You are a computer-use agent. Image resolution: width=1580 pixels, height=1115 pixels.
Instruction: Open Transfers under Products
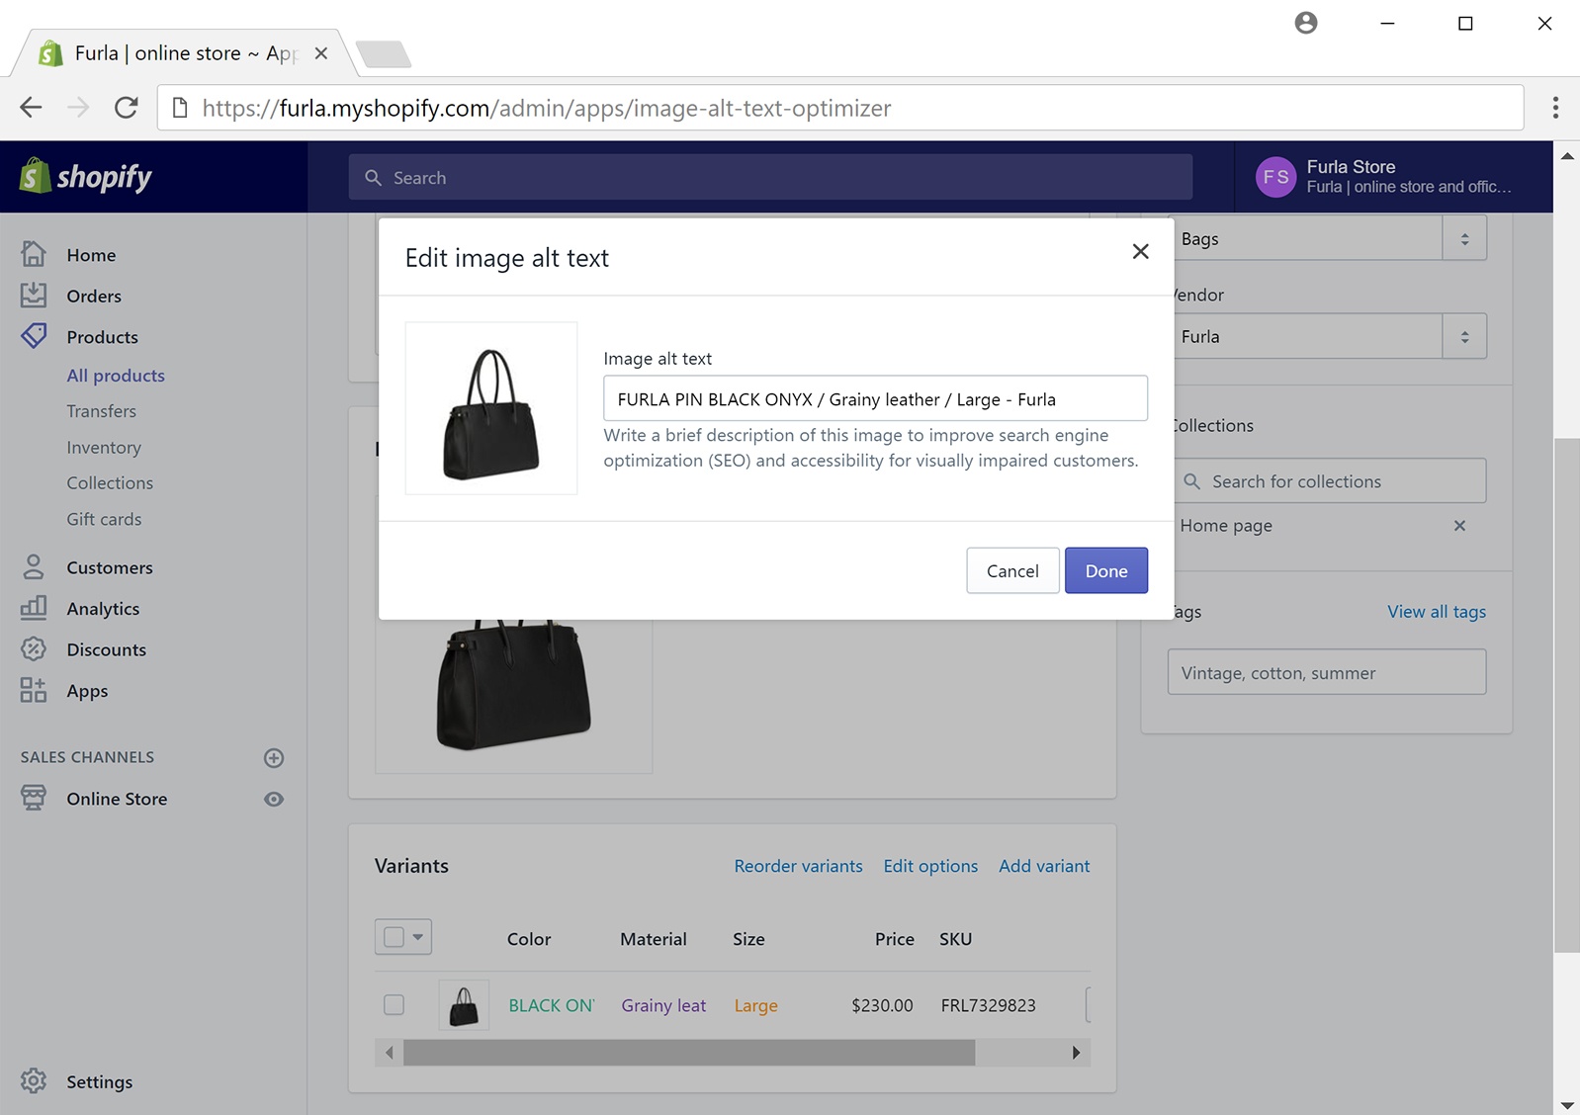(x=101, y=411)
